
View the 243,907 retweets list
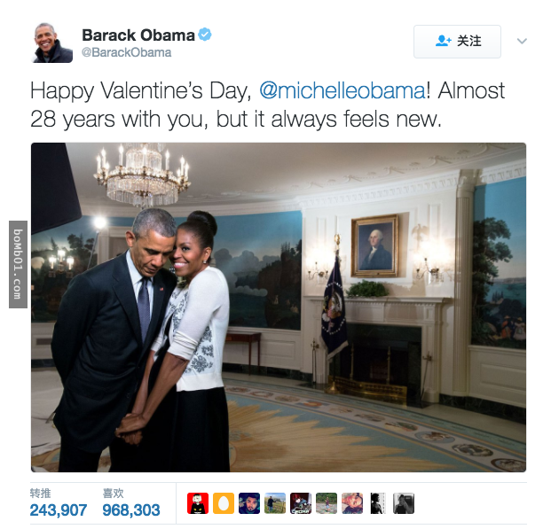[58, 503]
